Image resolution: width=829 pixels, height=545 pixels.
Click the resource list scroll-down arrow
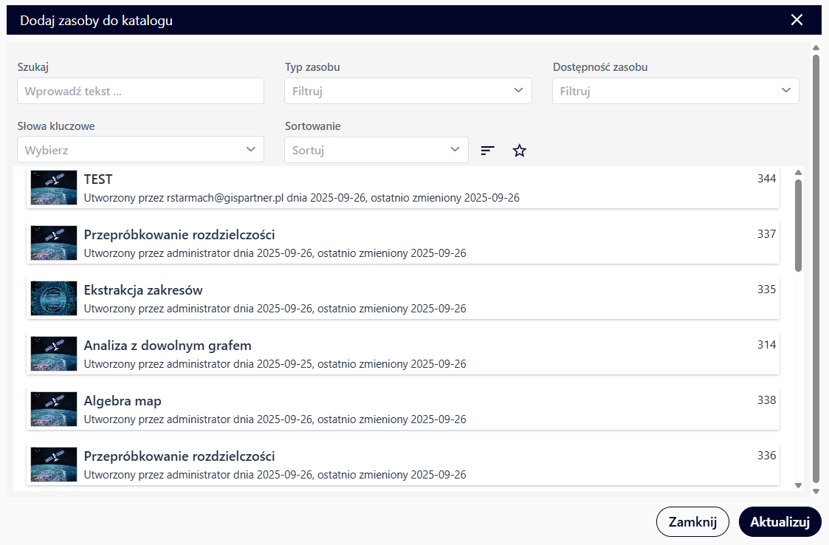coord(798,485)
